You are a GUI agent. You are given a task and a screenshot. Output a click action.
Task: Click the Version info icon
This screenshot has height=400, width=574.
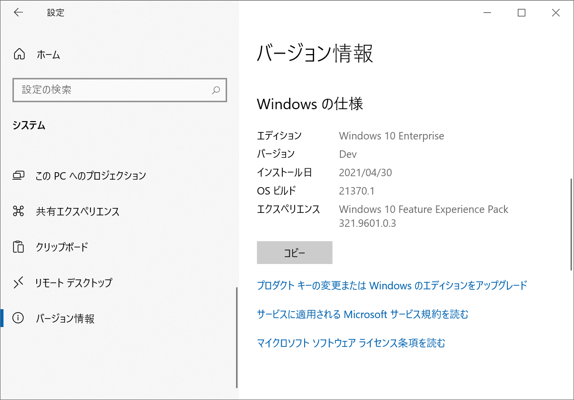[x=19, y=318]
